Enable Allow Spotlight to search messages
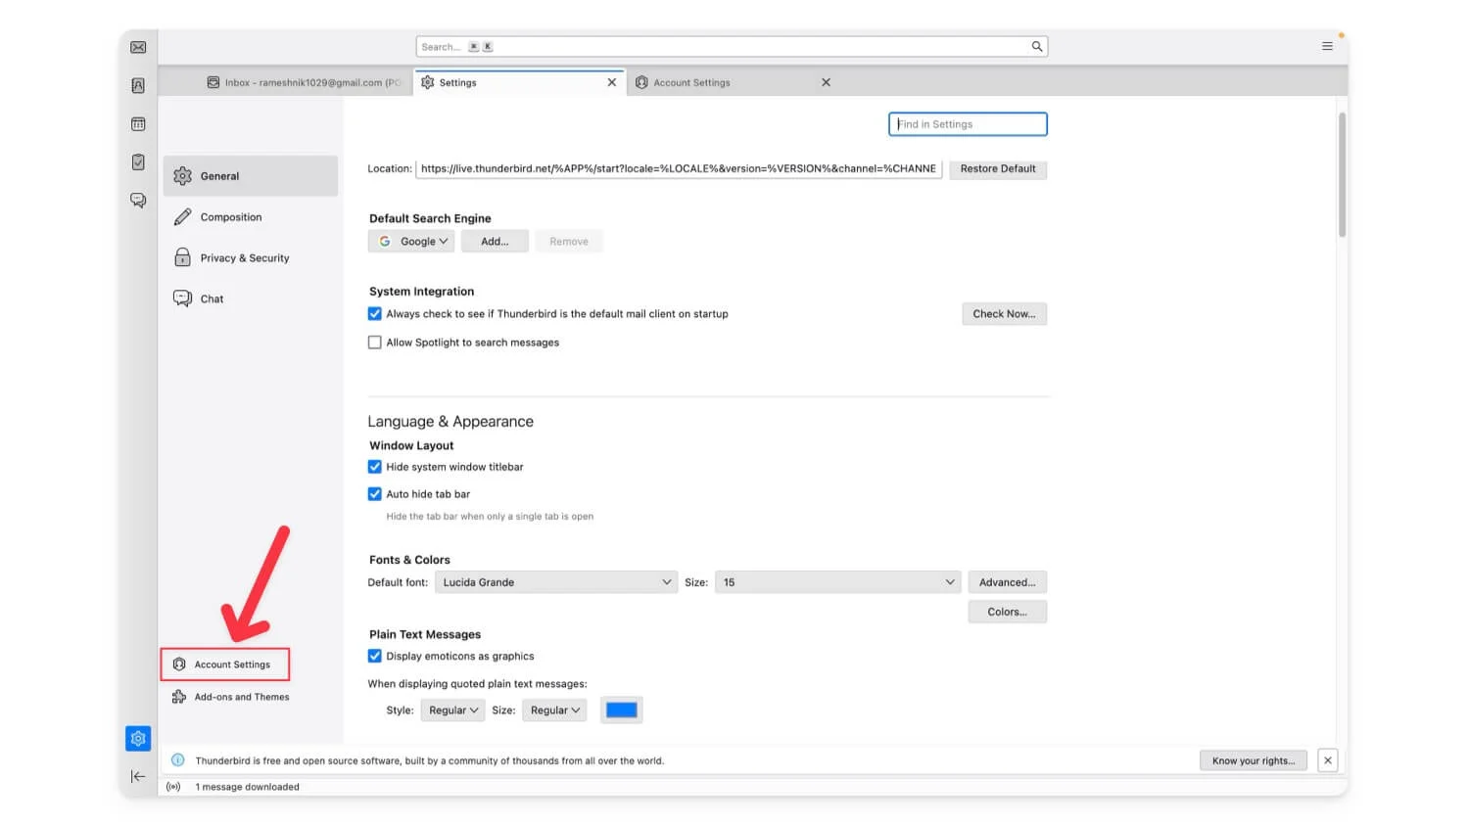 375,343
